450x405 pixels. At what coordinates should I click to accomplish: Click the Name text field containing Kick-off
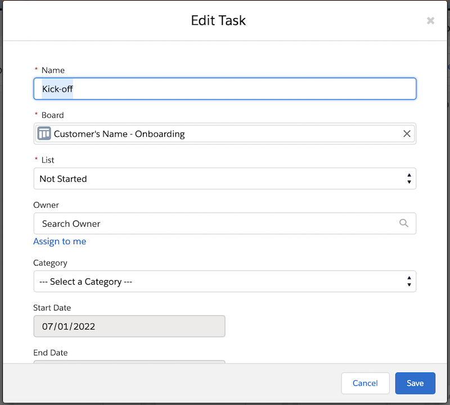[225, 88]
